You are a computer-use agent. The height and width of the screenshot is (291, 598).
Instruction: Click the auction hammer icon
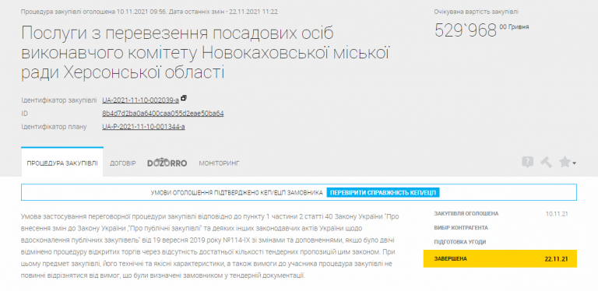pyautogui.click(x=546, y=163)
